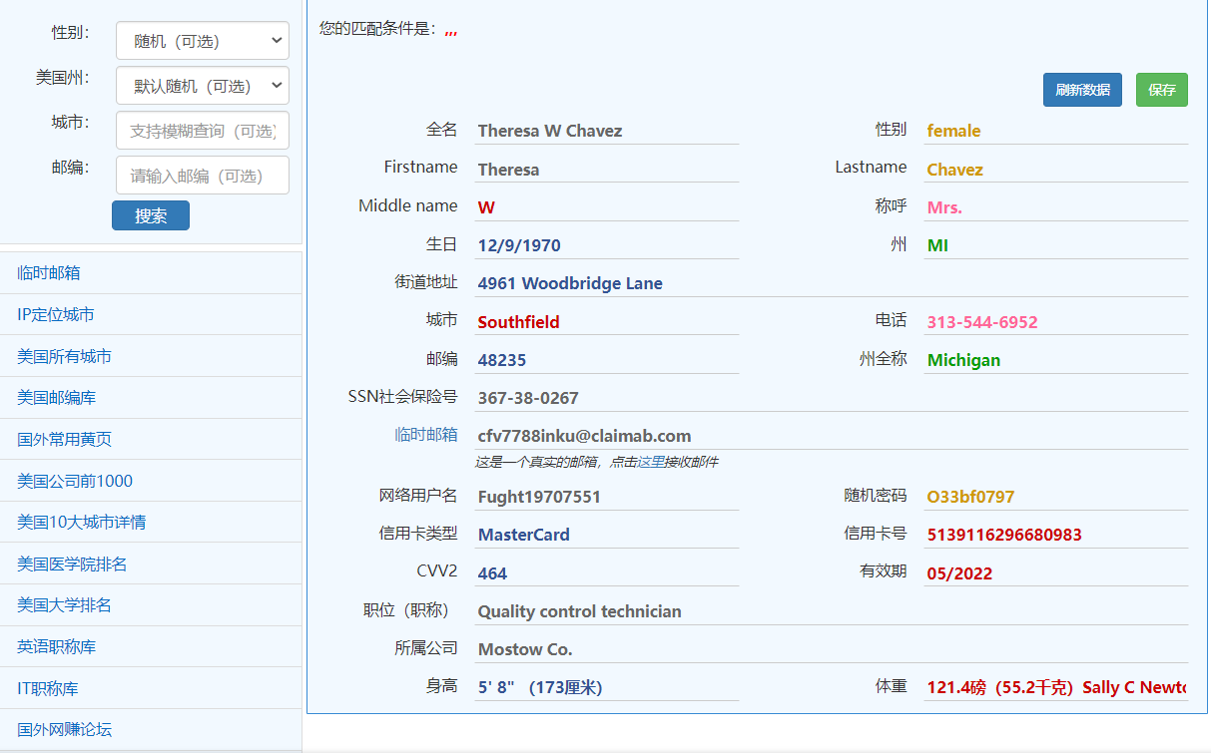Click the Middle name field W
Screen dimensions: 1211x753
(606, 207)
